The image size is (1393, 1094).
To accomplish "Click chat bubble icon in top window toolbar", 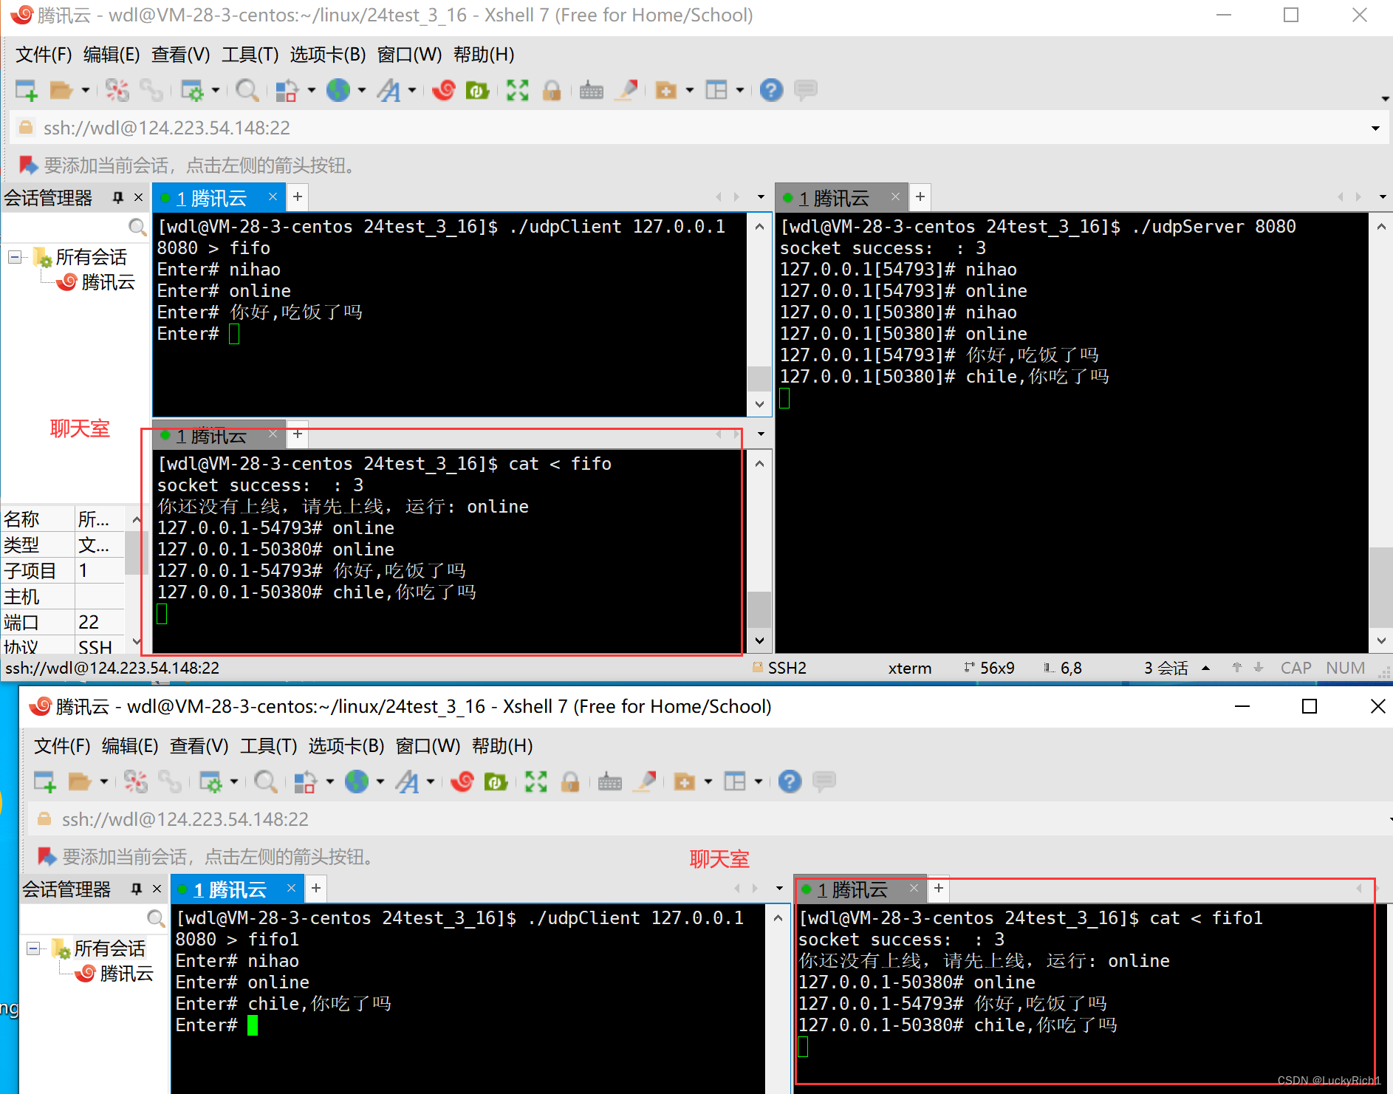I will (806, 90).
